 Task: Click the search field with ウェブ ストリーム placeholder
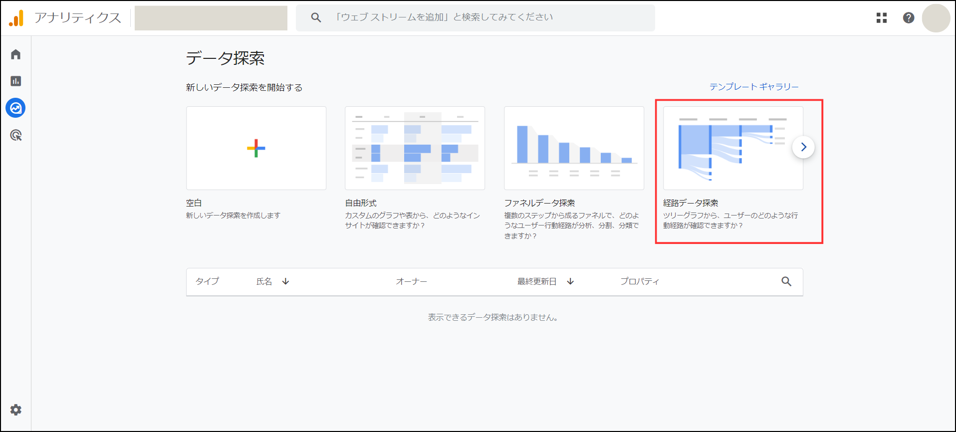[x=475, y=18]
